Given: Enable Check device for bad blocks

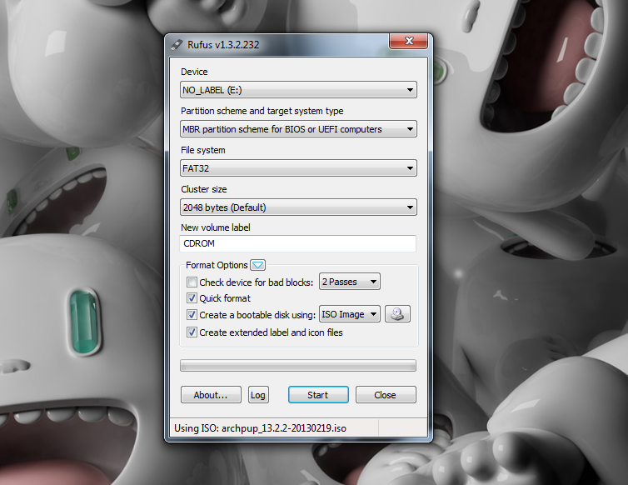Looking at the screenshot, I should click(192, 282).
